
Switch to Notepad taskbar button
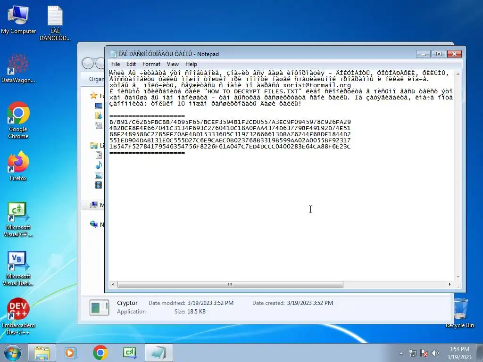coord(159,353)
